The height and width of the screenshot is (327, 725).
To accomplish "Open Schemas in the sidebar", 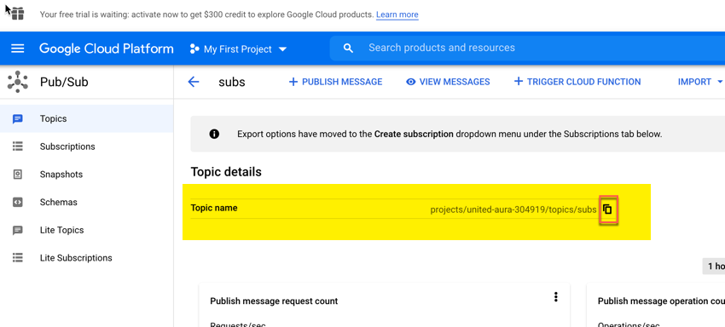I will [86, 202].
